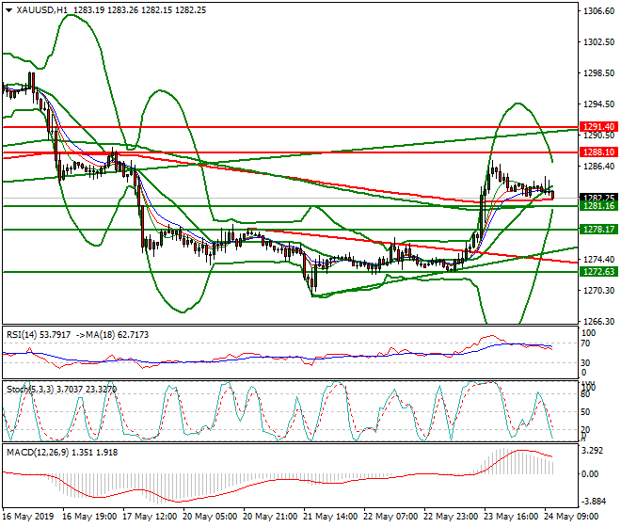
Task: Select the 1306.60 price scale value
Action: [598, 11]
